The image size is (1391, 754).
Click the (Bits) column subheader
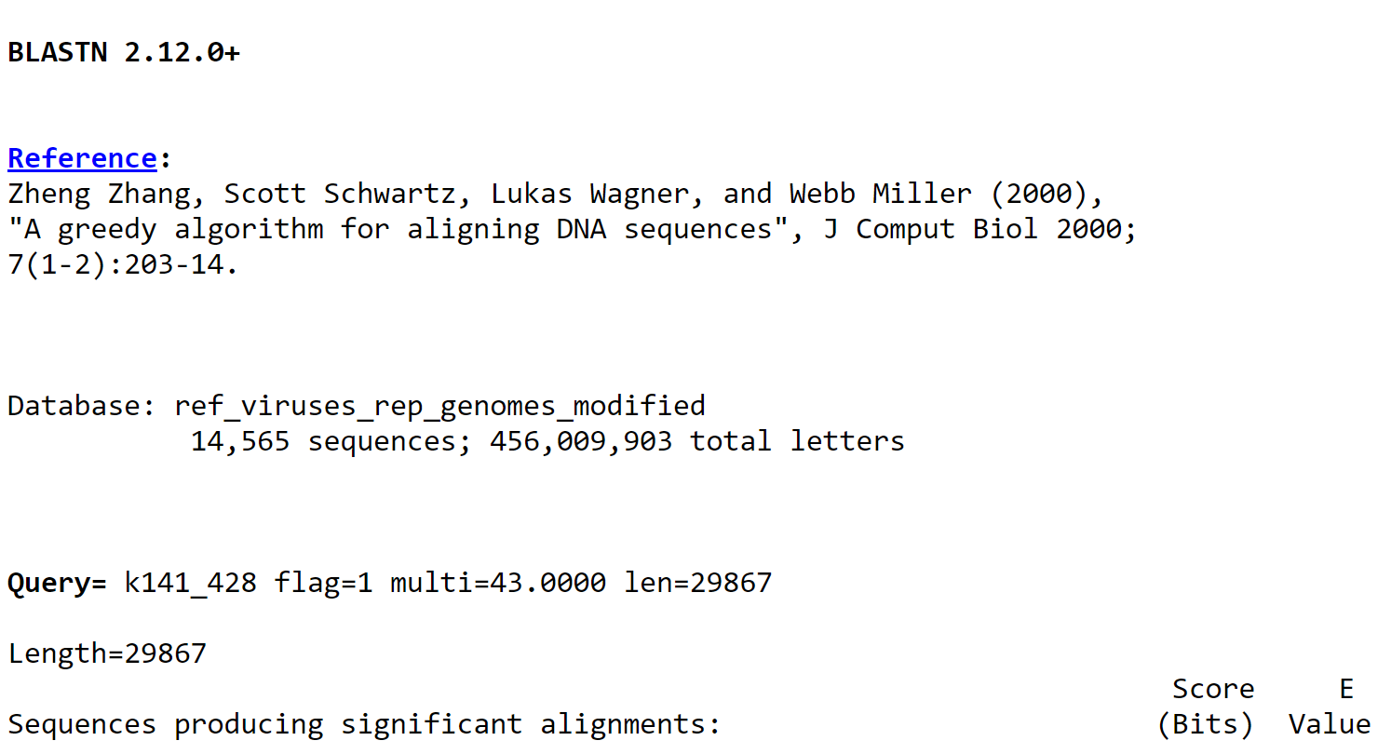click(1205, 724)
